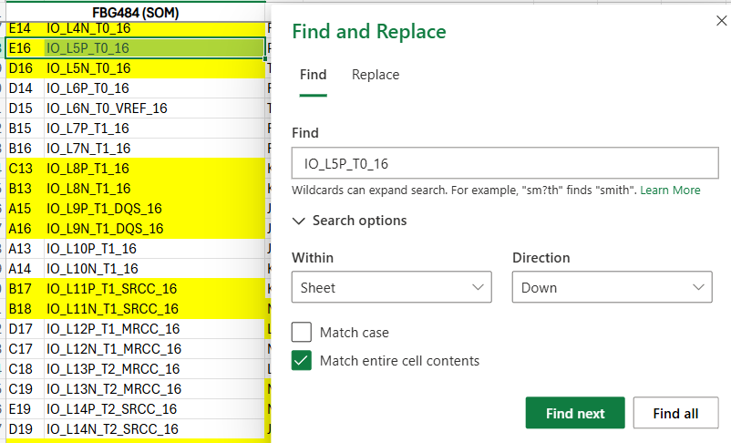731x443 pixels.
Task: Click the Find text input field
Action: tap(505, 163)
